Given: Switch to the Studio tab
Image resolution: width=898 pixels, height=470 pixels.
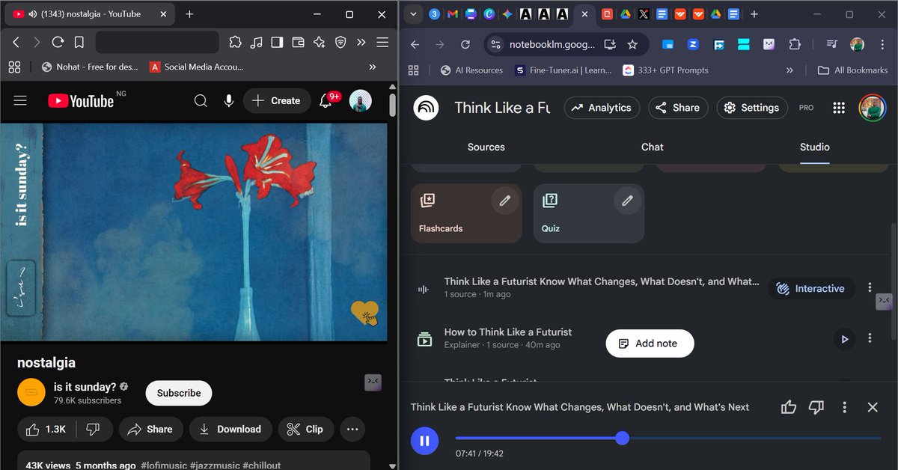Looking at the screenshot, I should 815,147.
